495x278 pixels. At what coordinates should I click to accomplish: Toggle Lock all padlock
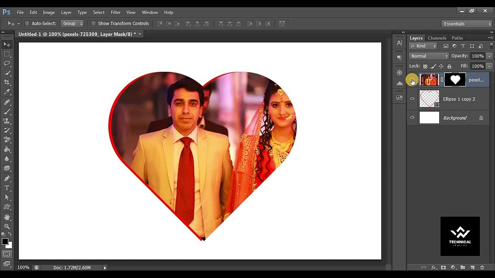click(x=449, y=66)
